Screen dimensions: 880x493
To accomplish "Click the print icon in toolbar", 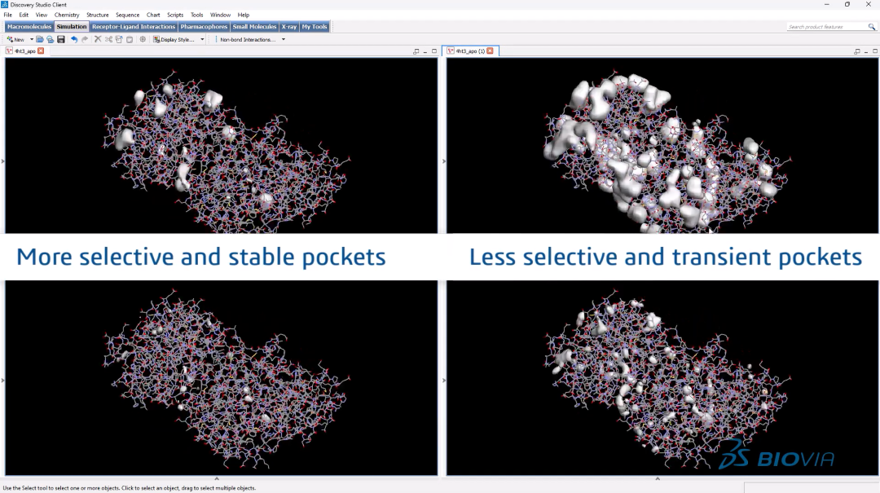I will tap(50, 39).
